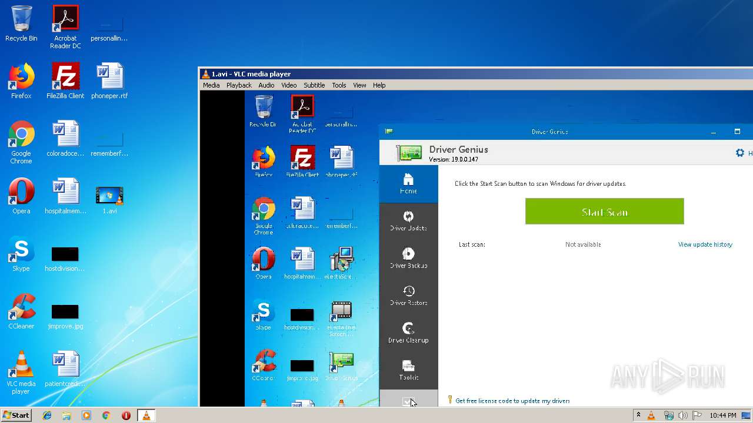Viewport: 753px width, 423px height.
Task: Open the volume speaker tray icon
Action: tap(682, 415)
